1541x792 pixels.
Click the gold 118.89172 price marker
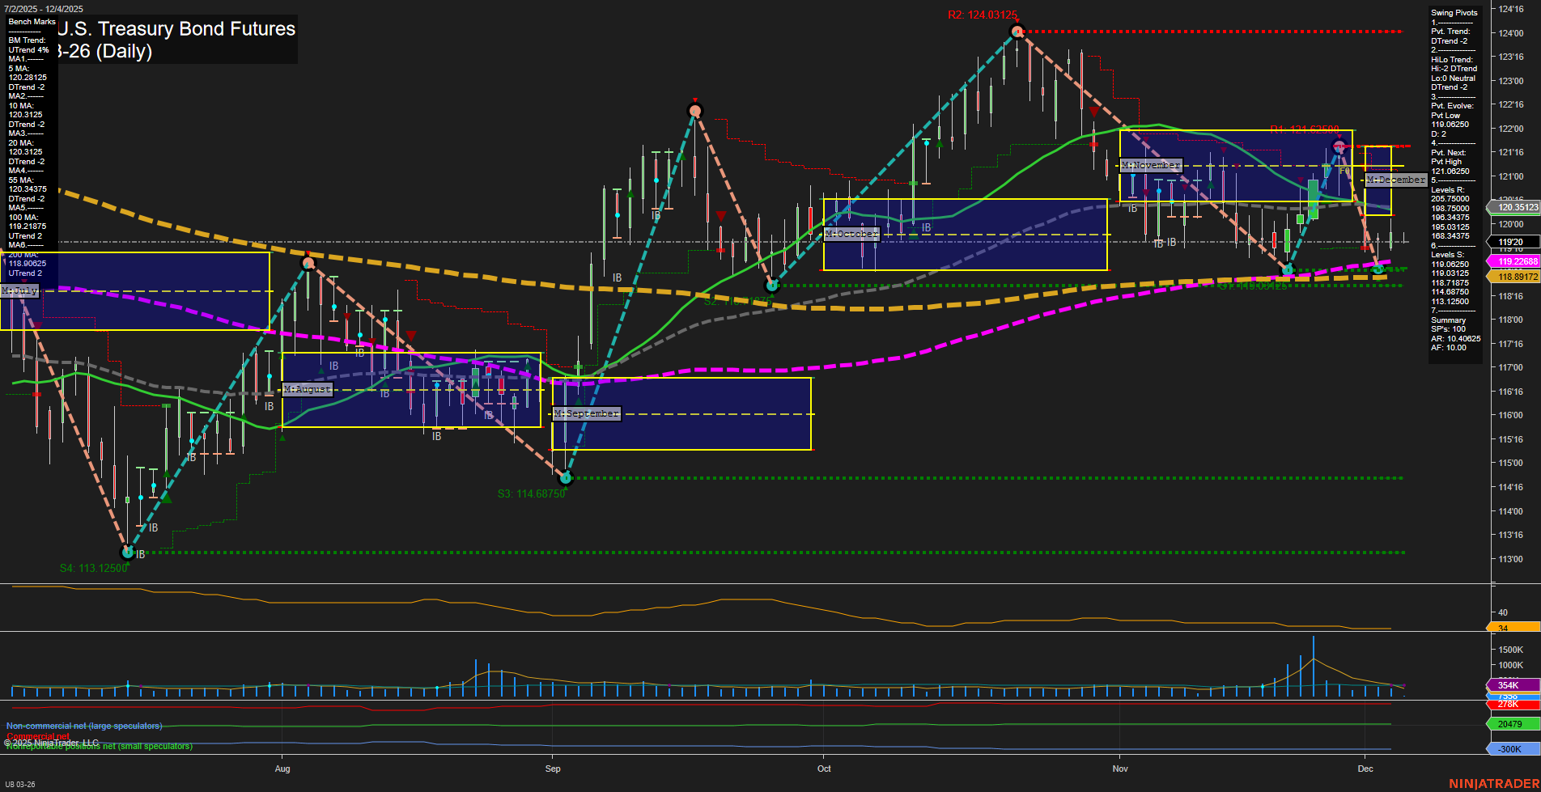1515,277
